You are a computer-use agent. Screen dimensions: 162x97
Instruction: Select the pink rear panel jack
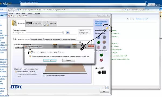pos(99,47)
